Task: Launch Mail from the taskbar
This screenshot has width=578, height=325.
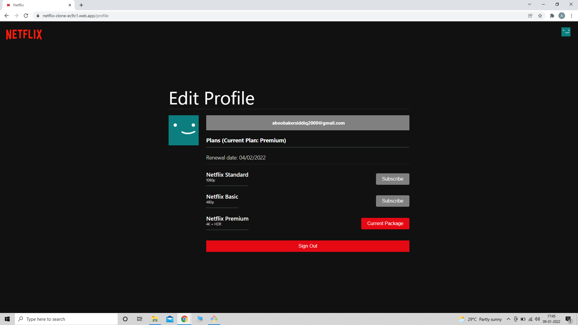Action: tap(169, 319)
